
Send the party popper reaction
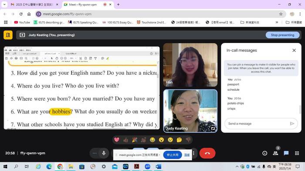[x=135, y=140]
